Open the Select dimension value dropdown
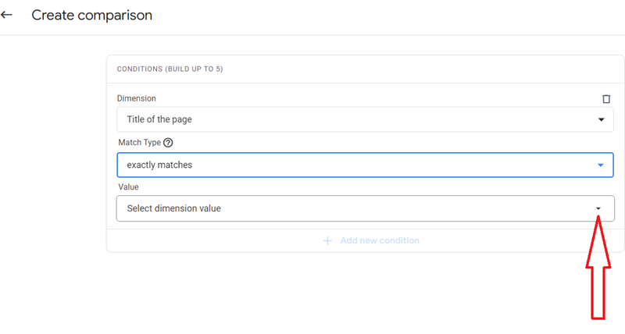This screenshot has height=334, width=625. 365,208
